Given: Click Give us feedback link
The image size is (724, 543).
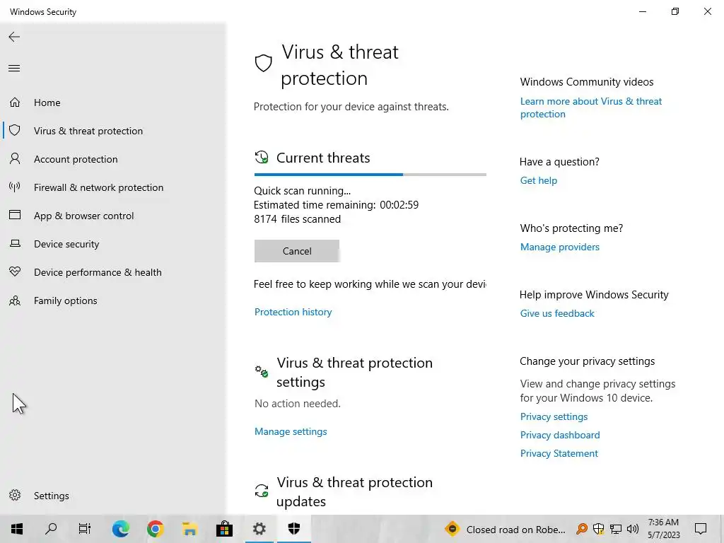Looking at the screenshot, I should [x=557, y=313].
